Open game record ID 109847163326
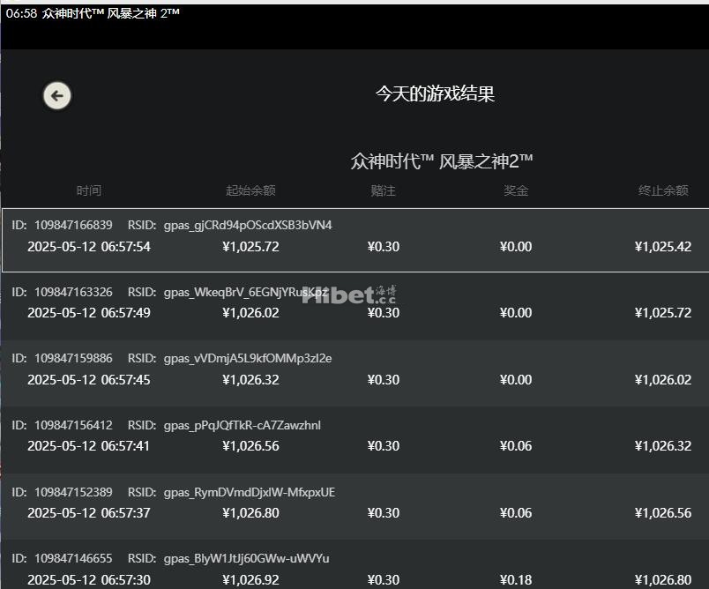This screenshot has width=709, height=589. coord(62,292)
